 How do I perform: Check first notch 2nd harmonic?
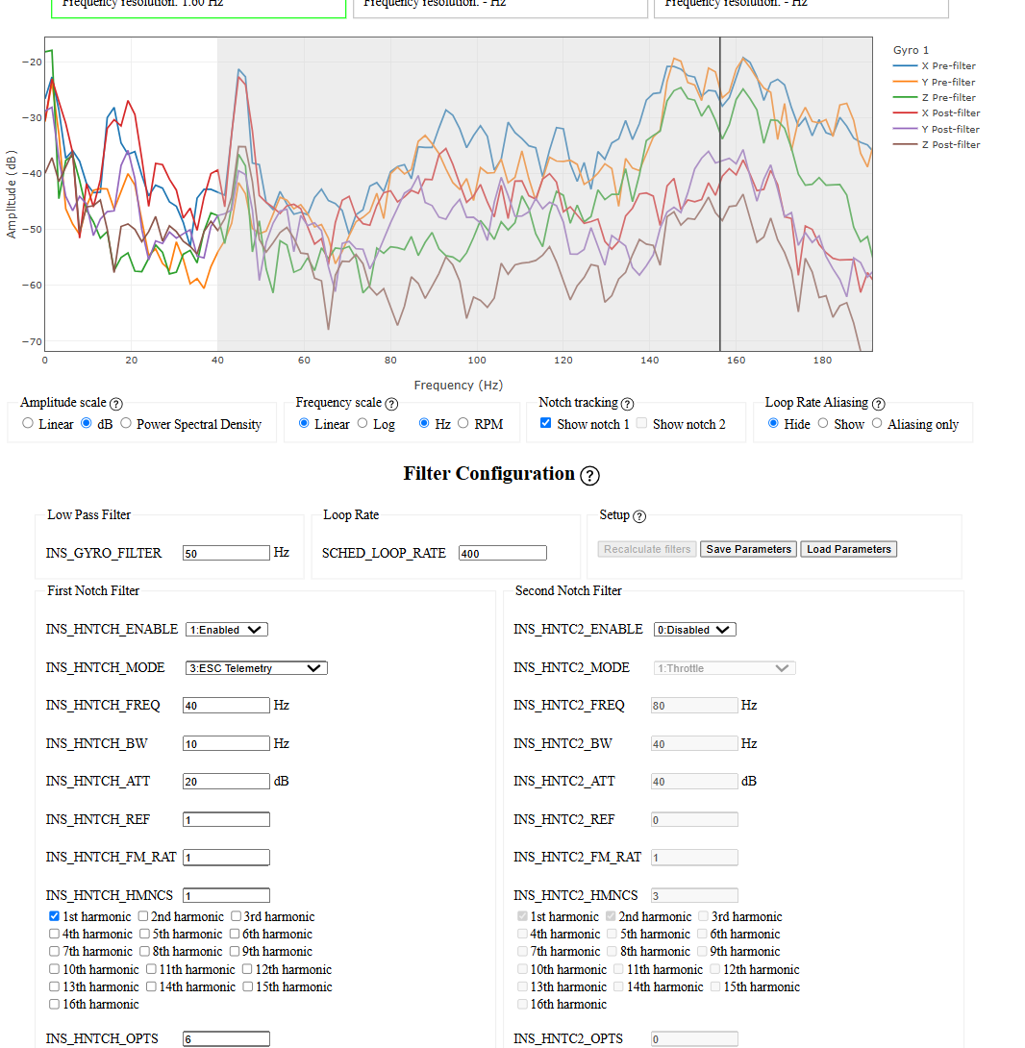coord(143,916)
